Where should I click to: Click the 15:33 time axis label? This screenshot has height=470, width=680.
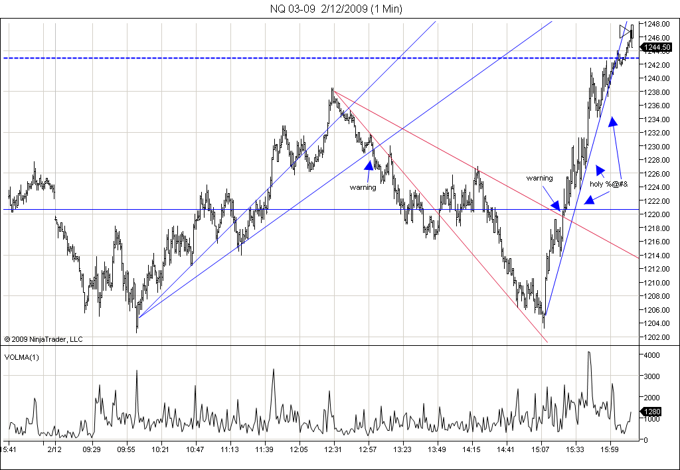[x=575, y=449]
